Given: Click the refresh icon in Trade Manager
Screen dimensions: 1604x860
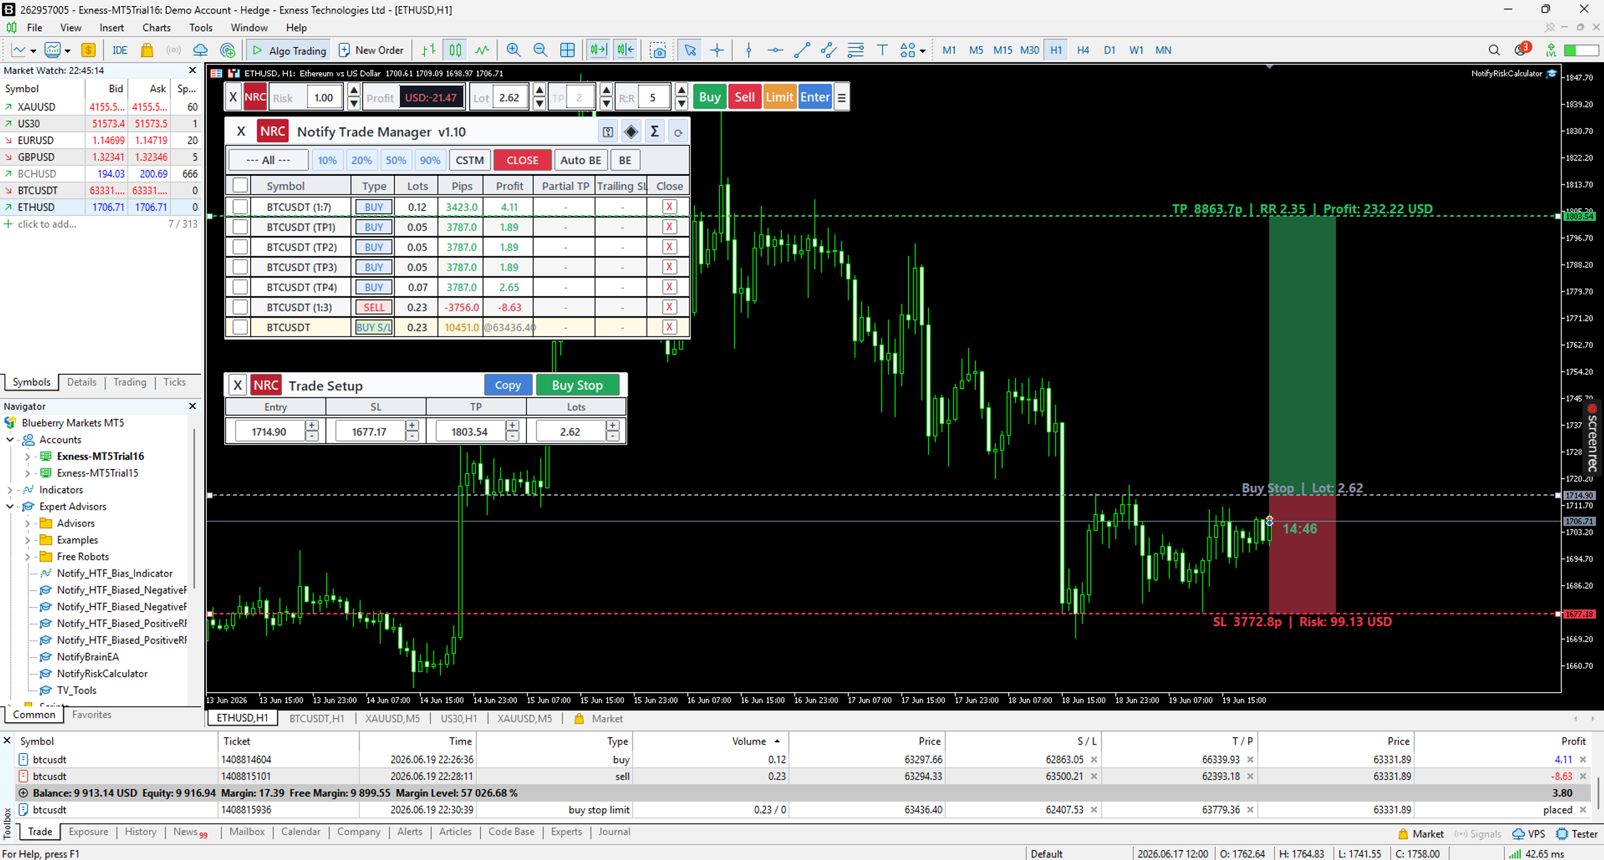Looking at the screenshot, I should click(x=678, y=132).
